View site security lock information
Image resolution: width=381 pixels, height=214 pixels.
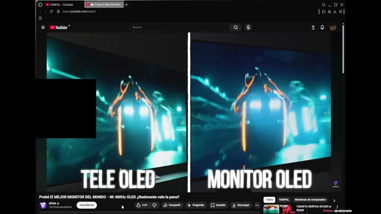click(58, 12)
